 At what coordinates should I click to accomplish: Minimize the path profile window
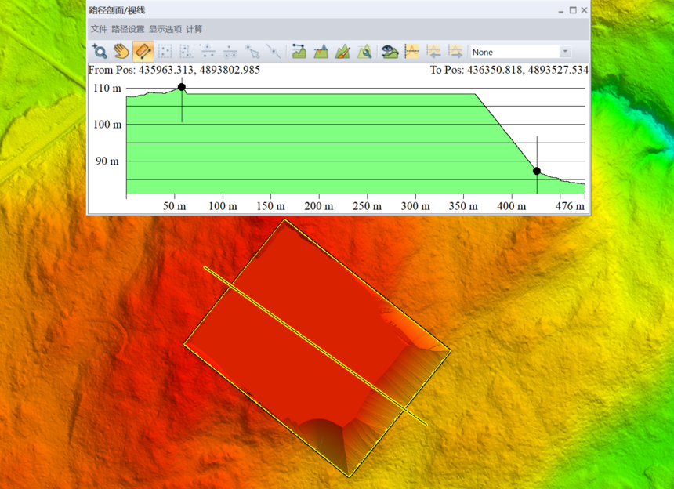[x=561, y=11]
